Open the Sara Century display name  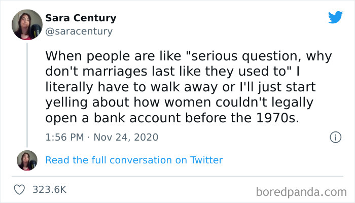[81, 18]
